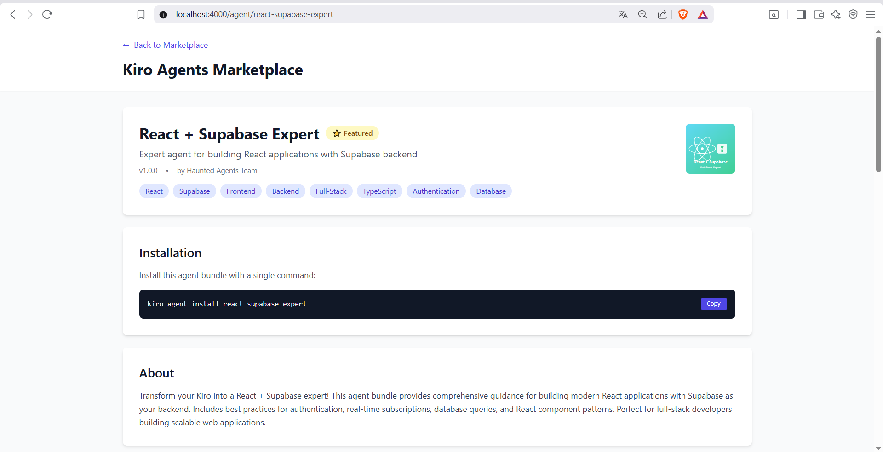883x452 pixels.
Task: Open Leo AI assistant sparkle icon
Action: click(x=836, y=15)
